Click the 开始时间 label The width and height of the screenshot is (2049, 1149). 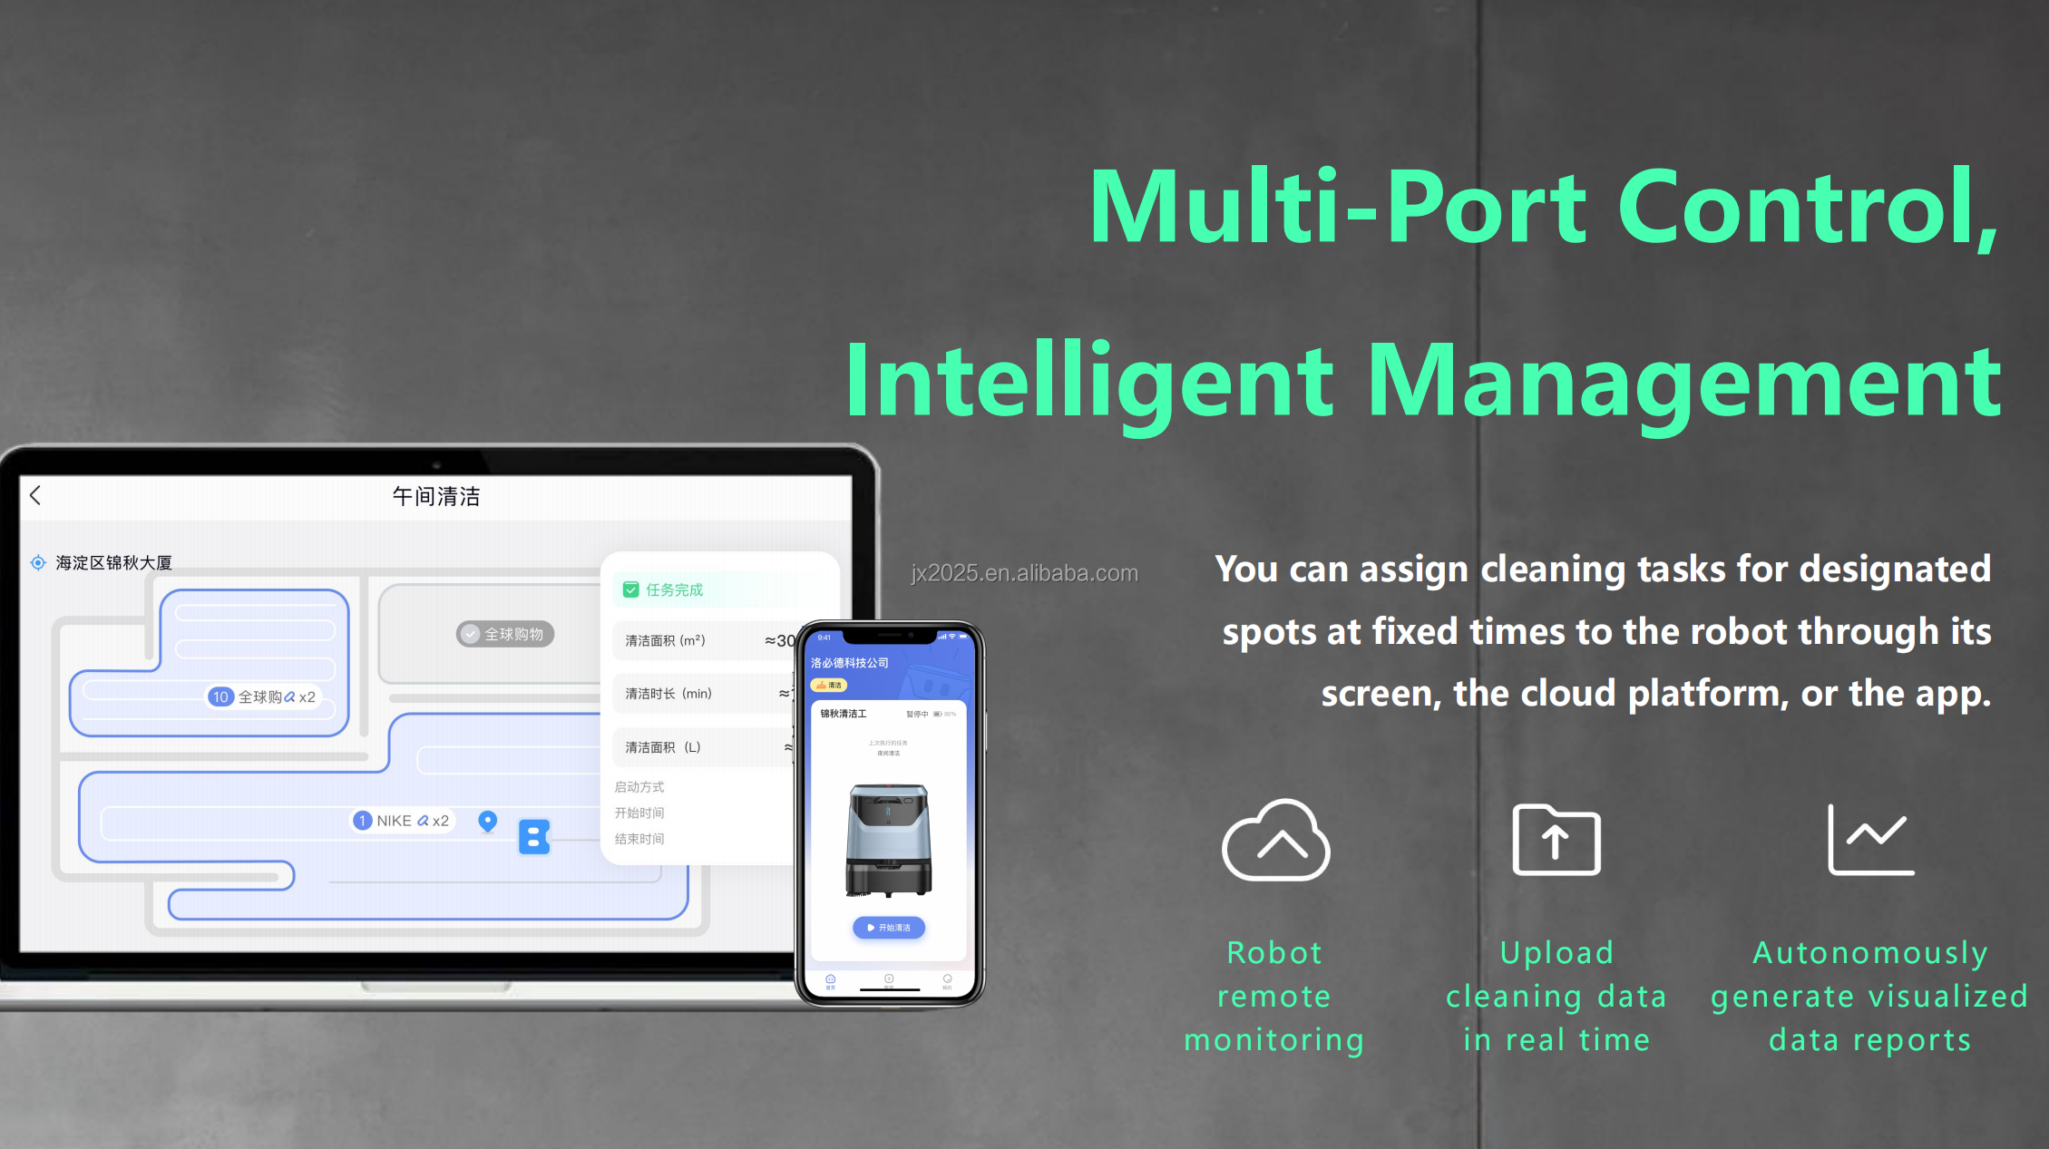pos(639,813)
